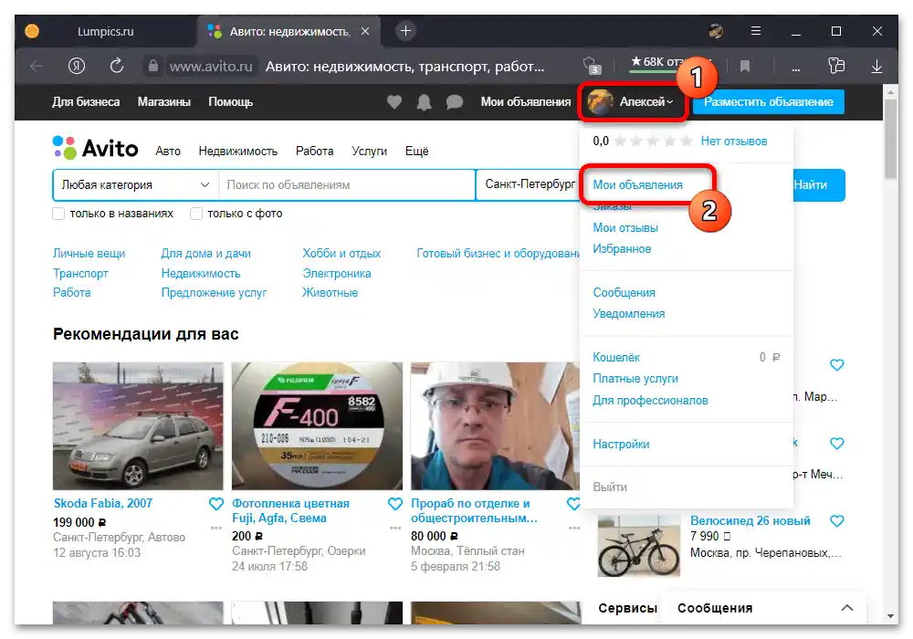This screenshot has width=913, height=639.
Task: Click the Поиск по объявлениям search field
Action: pyautogui.click(x=347, y=185)
